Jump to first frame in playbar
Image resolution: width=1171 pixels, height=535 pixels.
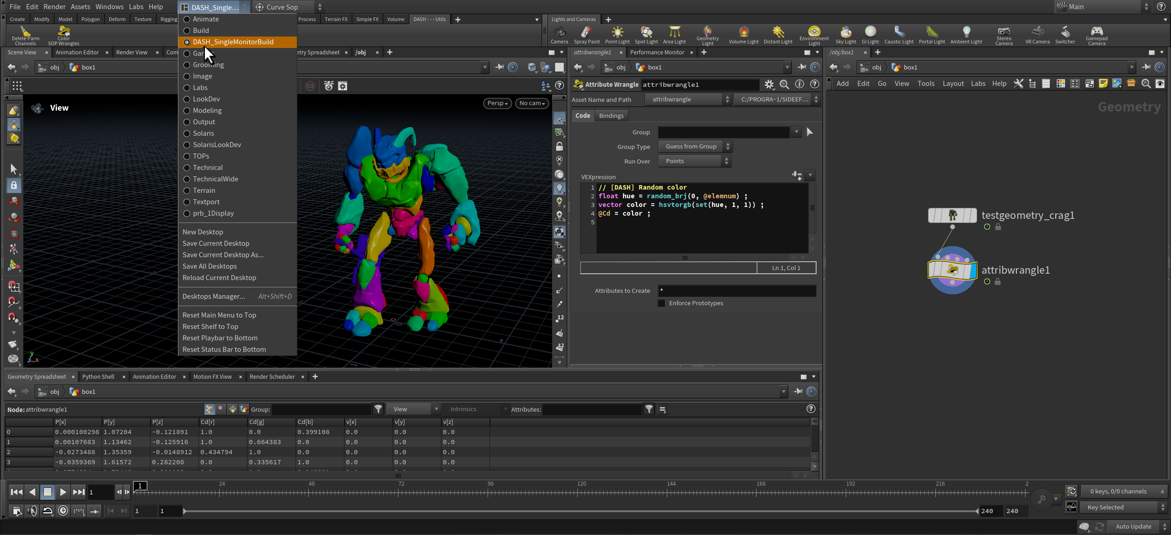pos(16,492)
